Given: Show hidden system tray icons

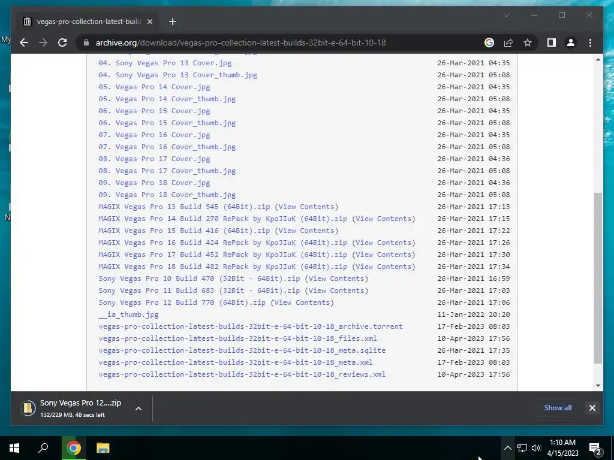Looking at the screenshot, I should coord(507,448).
